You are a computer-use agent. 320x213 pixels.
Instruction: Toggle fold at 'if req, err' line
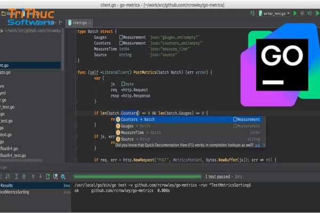[x=76, y=160]
